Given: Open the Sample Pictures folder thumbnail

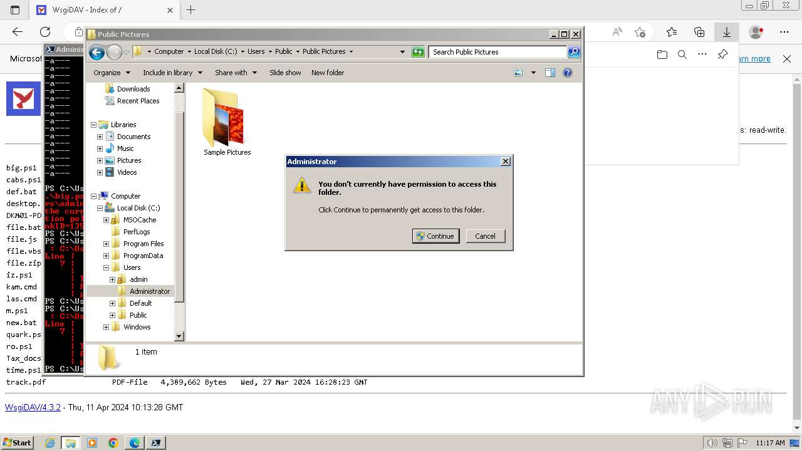Looking at the screenshot, I should point(227,122).
